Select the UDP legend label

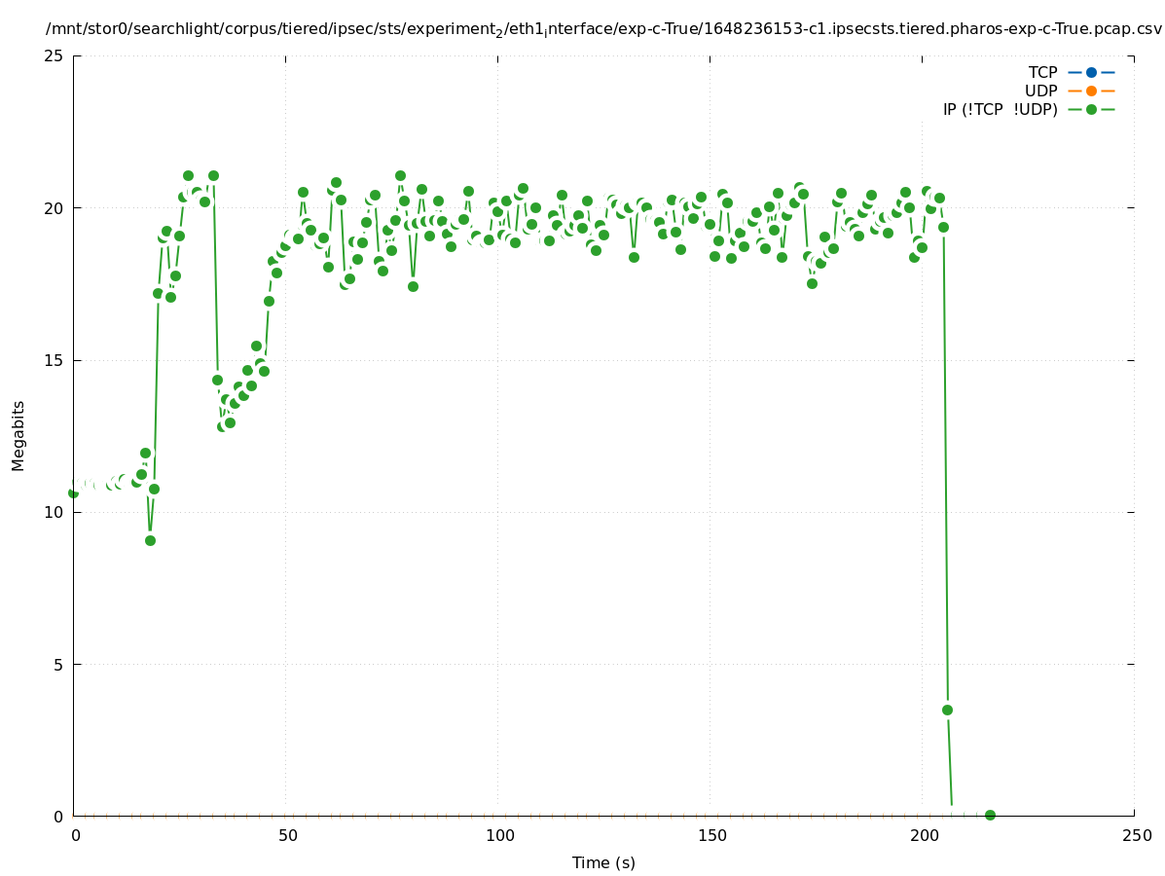tap(1040, 91)
